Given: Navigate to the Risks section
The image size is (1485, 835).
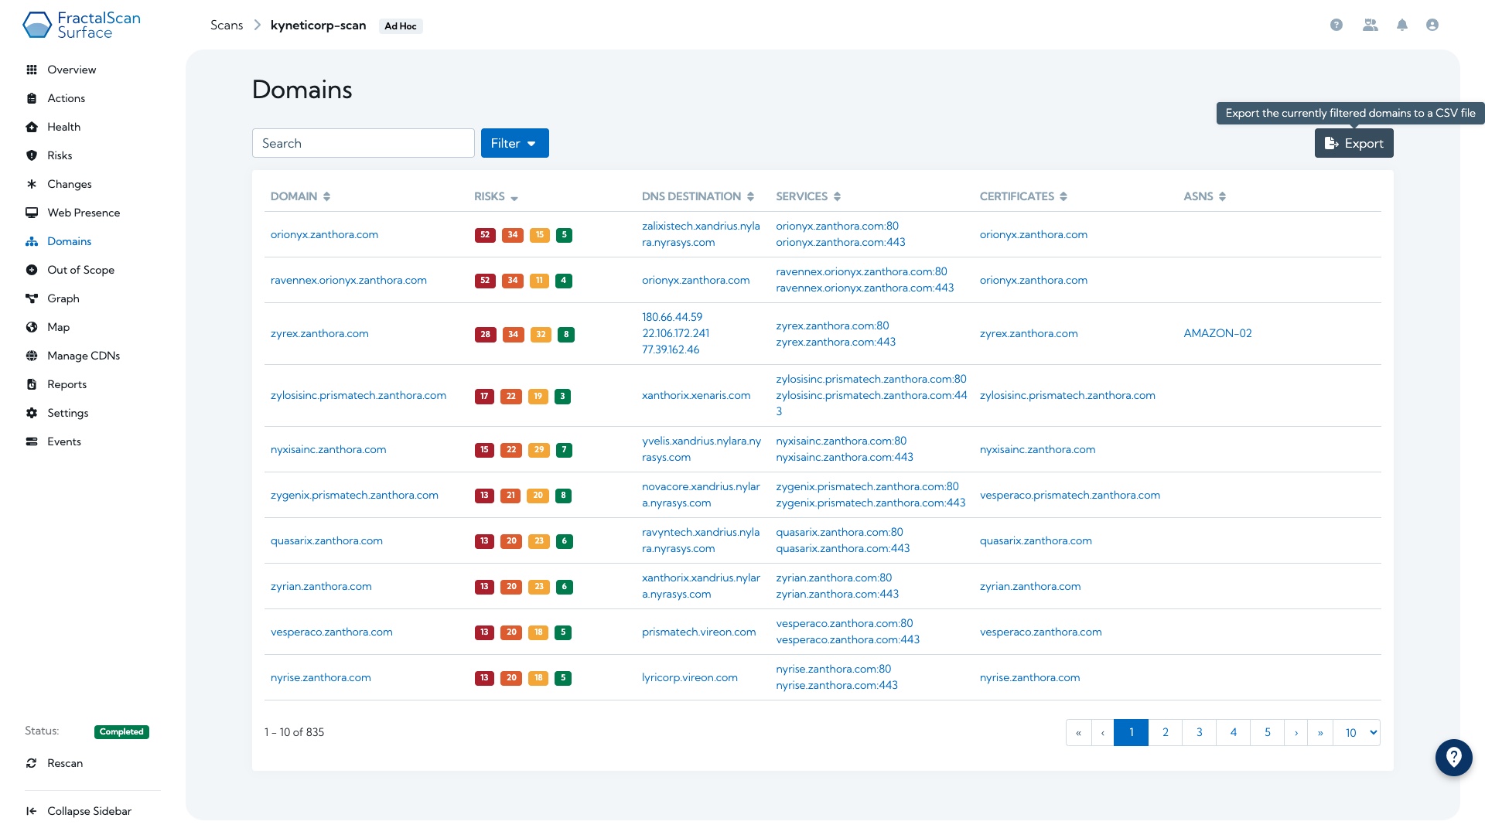Looking at the screenshot, I should [x=59, y=155].
